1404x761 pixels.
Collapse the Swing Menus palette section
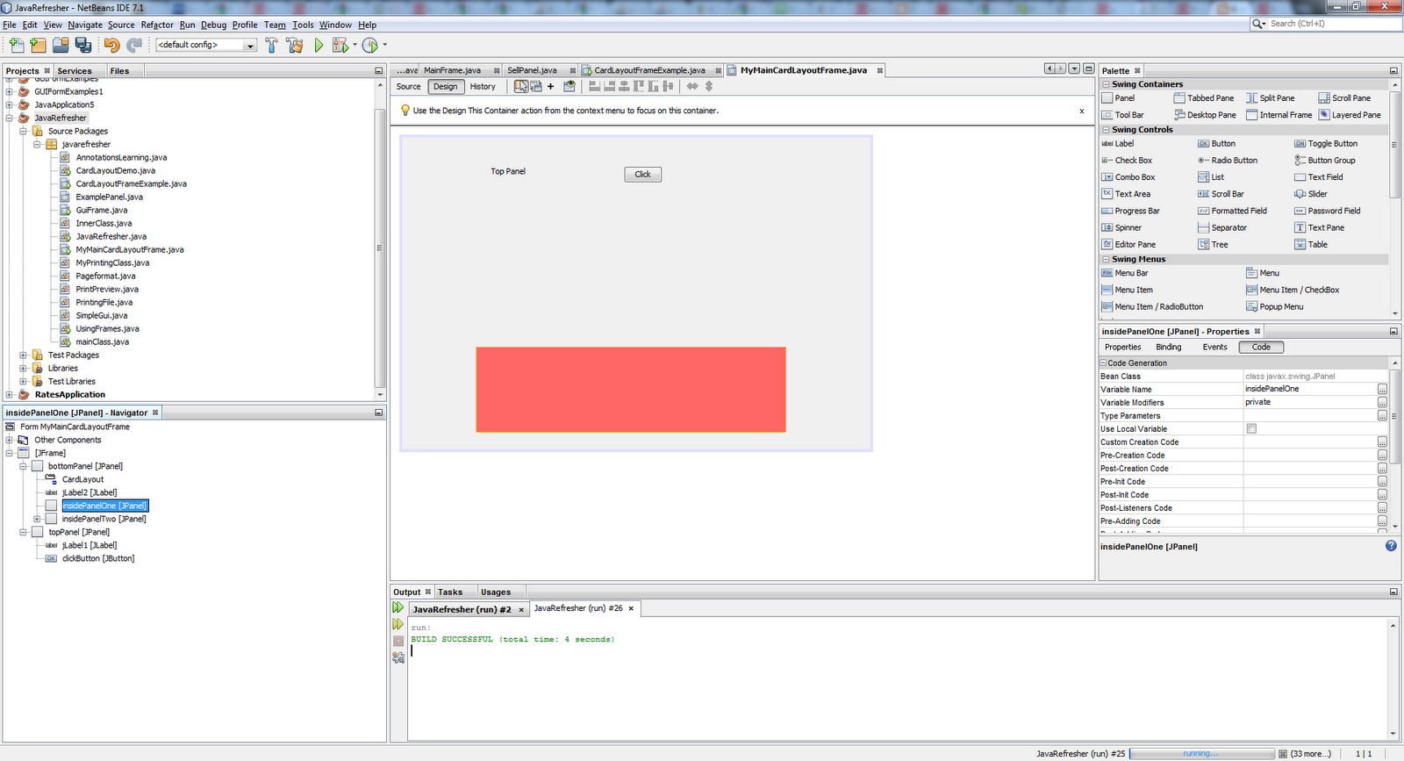point(1106,260)
